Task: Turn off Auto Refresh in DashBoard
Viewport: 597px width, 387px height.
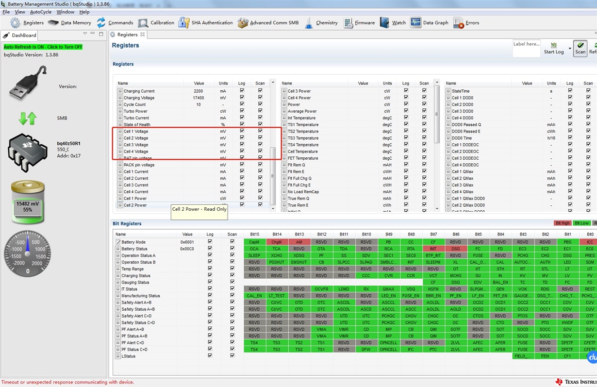Action: [x=43, y=47]
